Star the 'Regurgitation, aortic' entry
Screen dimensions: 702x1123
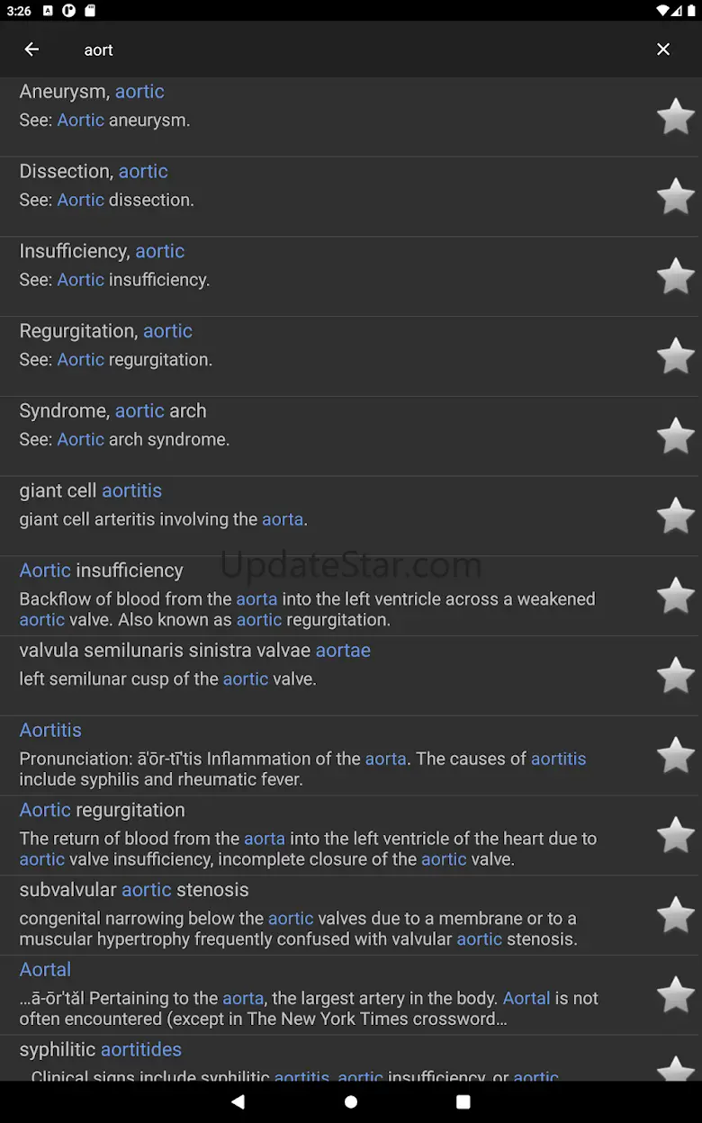[675, 356]
